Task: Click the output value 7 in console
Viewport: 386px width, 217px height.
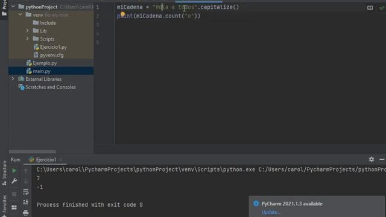Action: coord(38,178)
